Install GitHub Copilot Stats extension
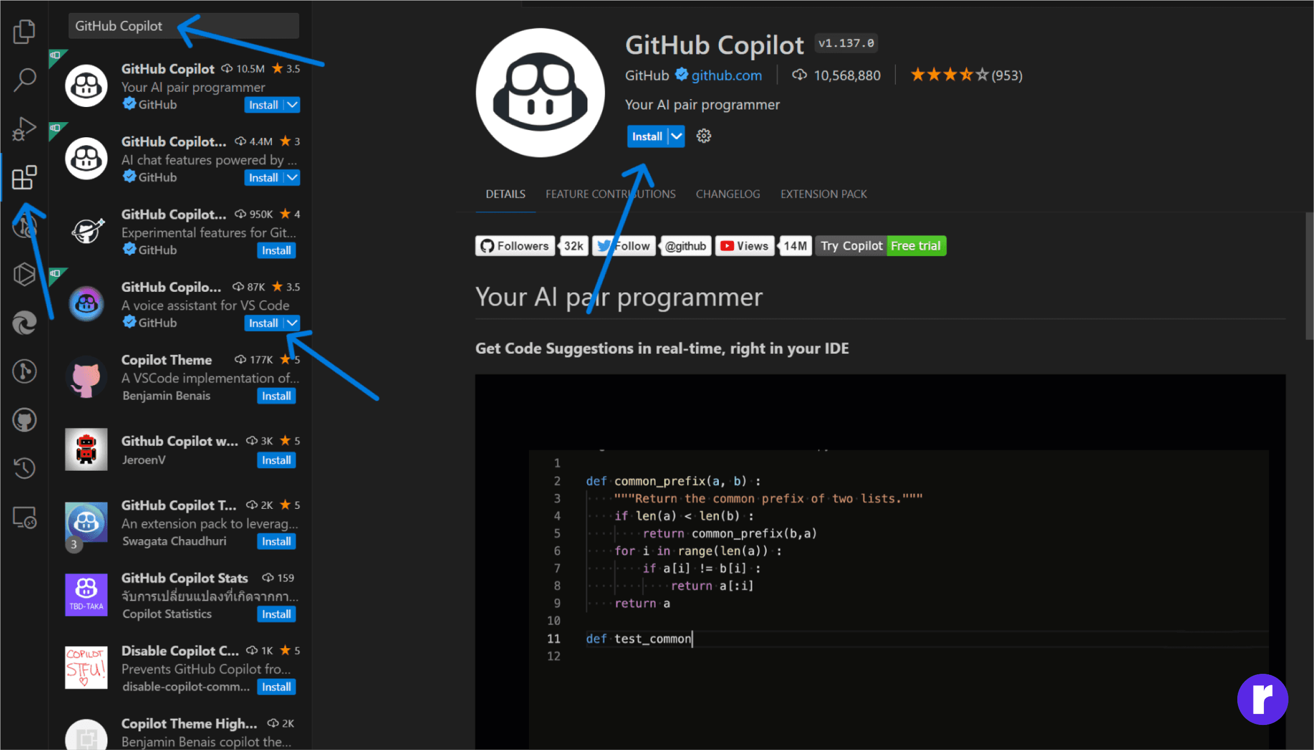The height and width of the screenshot is (750, 1314). [276, 614]
